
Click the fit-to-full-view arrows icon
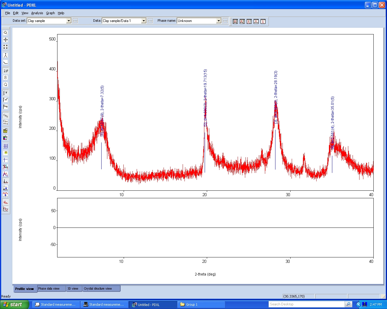click(5, 47)
